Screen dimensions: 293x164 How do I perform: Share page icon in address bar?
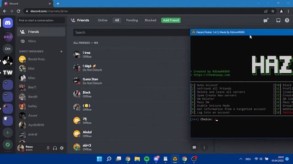pos(266,11)
